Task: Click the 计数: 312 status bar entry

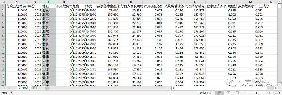Action: (205, 93)
